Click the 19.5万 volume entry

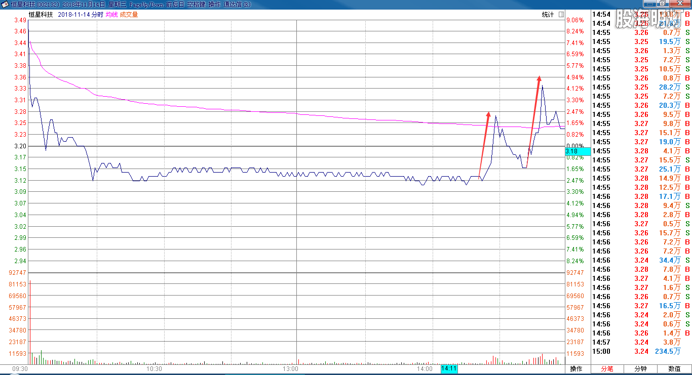[670, 41]
